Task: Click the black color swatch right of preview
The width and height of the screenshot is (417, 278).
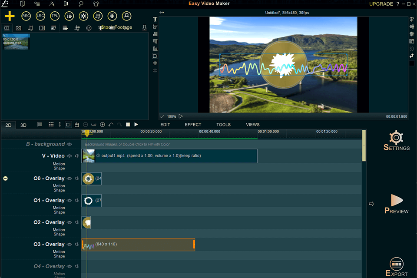Action: (x=412, y=63)
